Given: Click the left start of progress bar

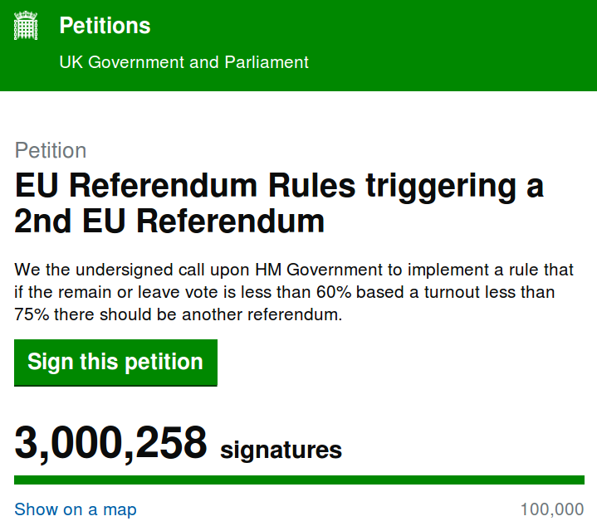Looking at the screenshot, I should 18,480.
